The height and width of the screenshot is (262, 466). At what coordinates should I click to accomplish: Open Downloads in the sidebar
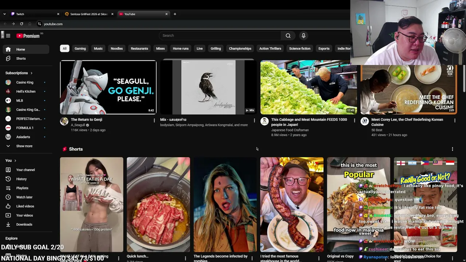pyautogui.click(x=25, y=225)
